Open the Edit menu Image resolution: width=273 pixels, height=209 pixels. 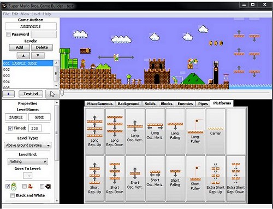click(15, 14)
